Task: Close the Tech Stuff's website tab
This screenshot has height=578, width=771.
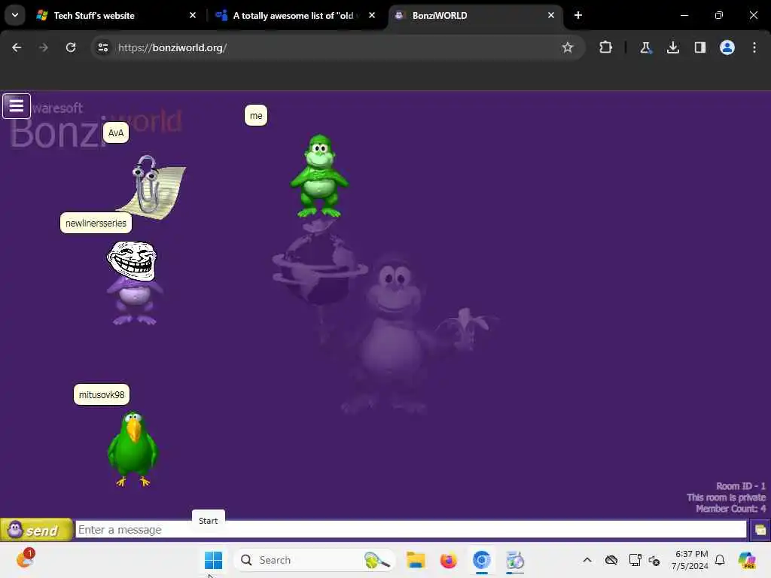Action: pos(193,15)
